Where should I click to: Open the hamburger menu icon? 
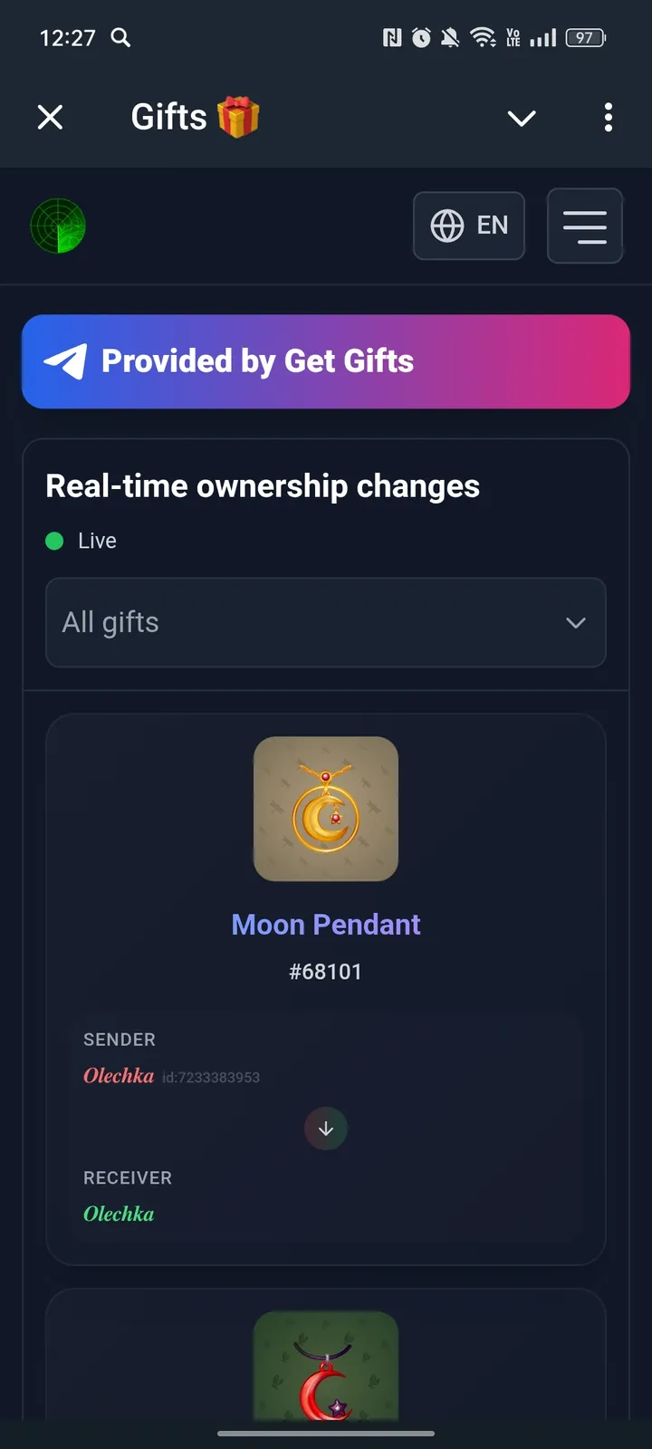tap(584, 226)
